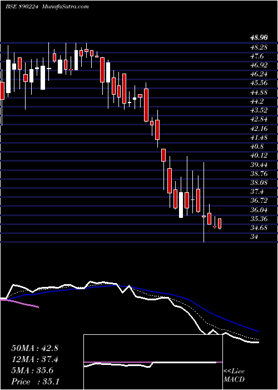Select the 34 price axis label
Screen dimensions: 278x390
pos(255,237)
